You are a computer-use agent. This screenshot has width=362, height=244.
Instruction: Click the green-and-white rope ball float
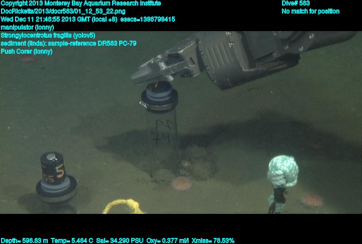pyautogui.click(x=283, y=171)
